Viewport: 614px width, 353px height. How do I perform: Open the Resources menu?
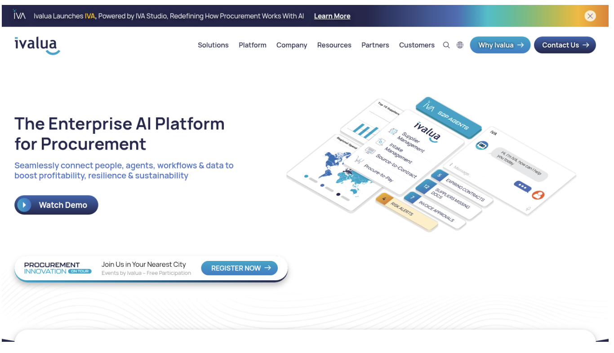(334, 45)
